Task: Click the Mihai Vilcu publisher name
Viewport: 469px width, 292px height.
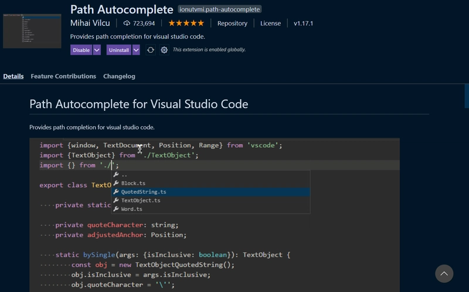Action: click(90, 23)
